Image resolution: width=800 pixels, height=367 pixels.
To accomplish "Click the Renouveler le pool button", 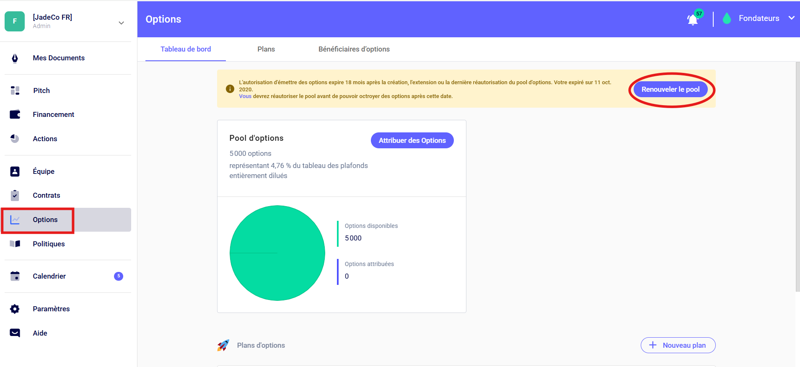I will coord(670,90).
